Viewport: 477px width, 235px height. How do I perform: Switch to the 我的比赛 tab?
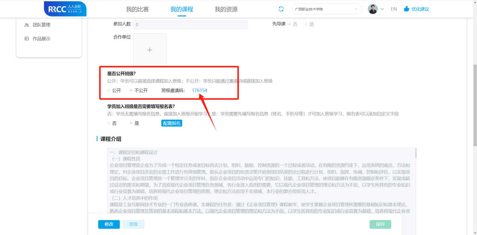(137, 9)
